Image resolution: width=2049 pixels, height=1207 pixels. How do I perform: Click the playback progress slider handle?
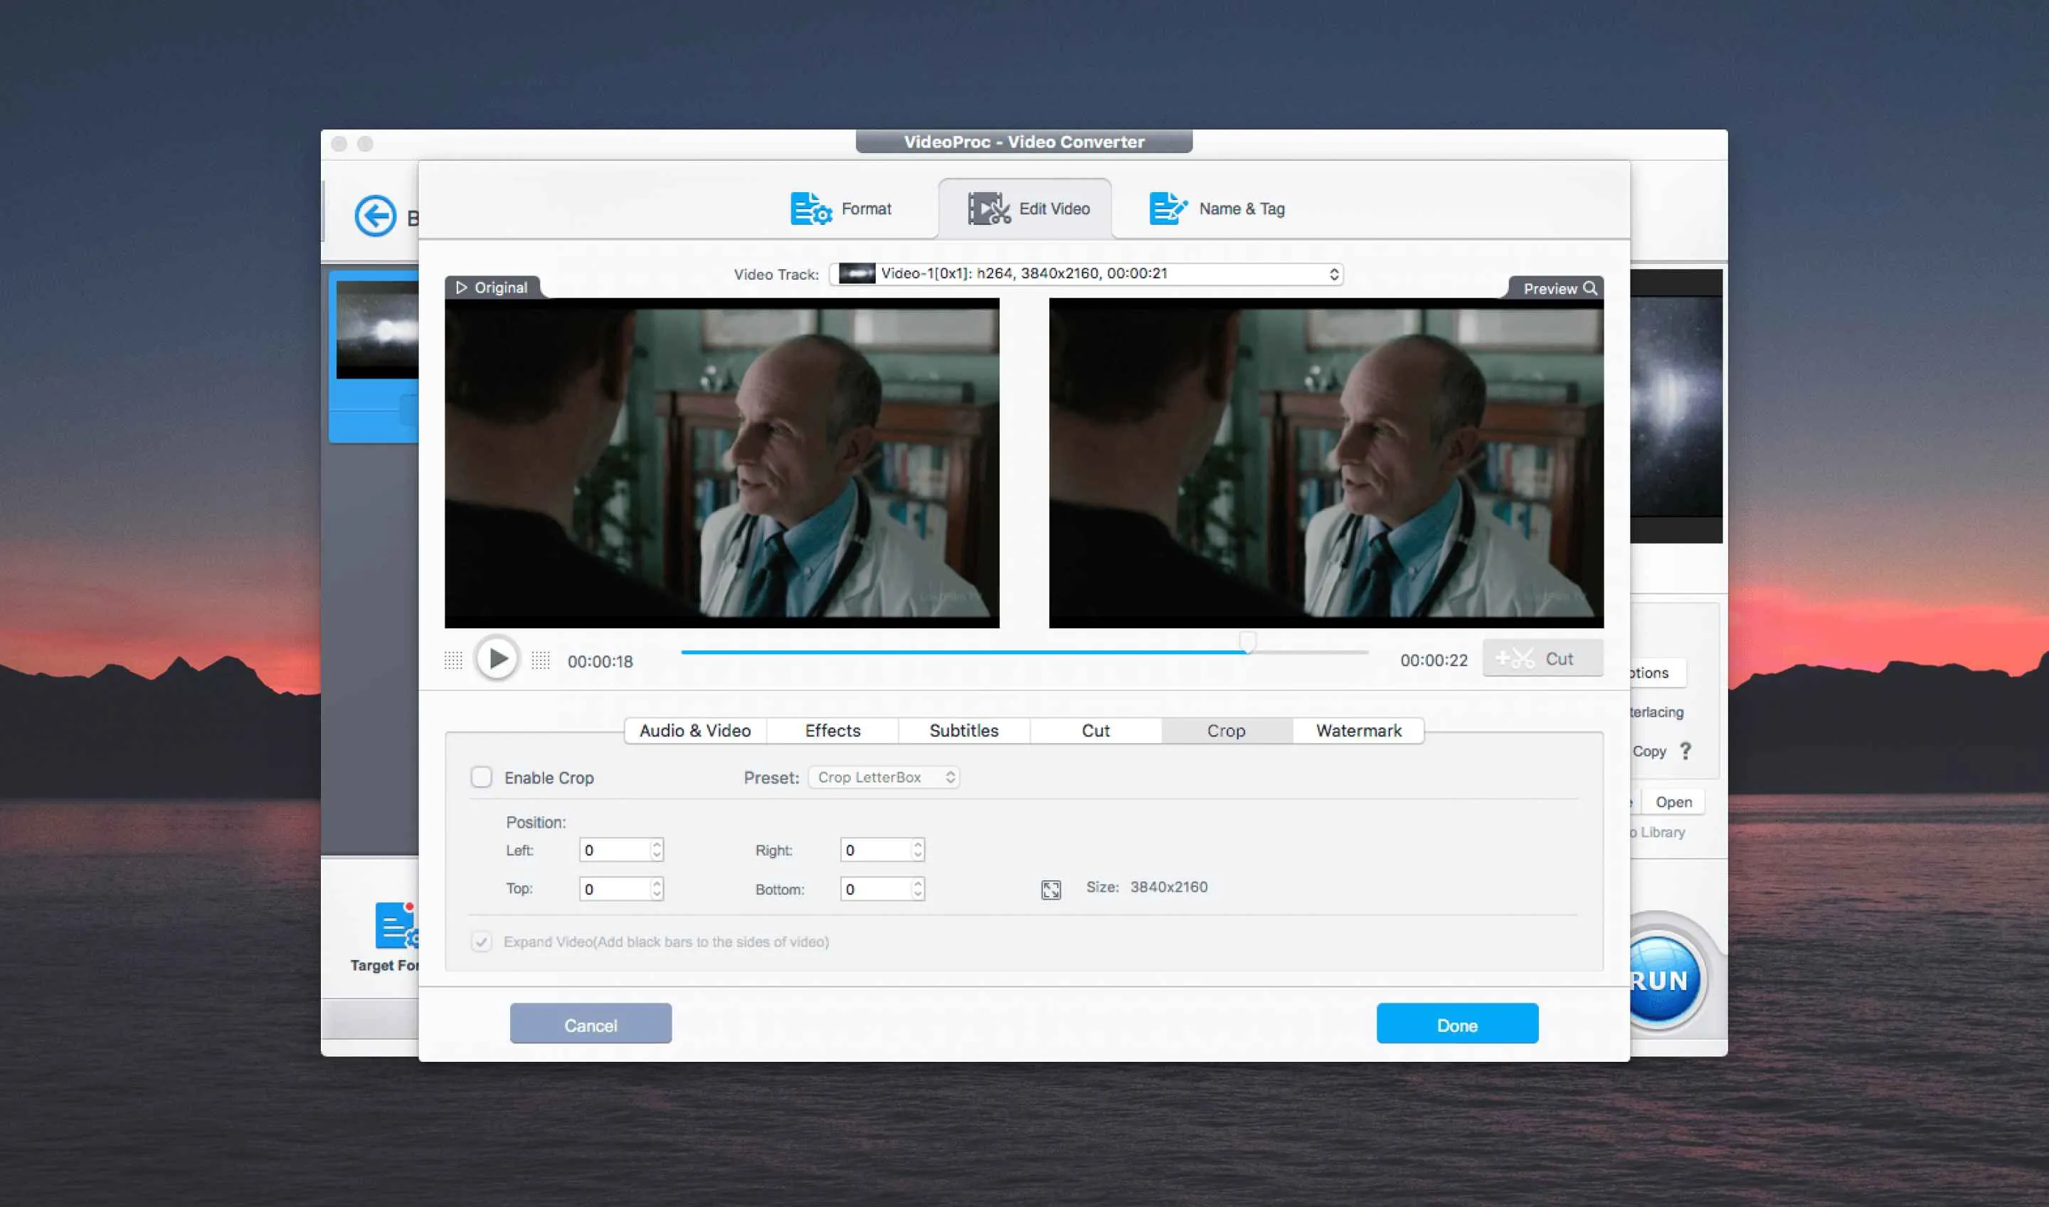coord(1248,643)
